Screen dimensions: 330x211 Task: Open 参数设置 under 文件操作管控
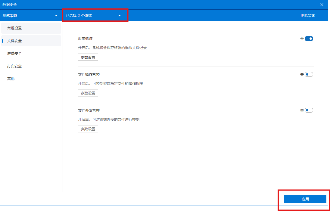[88, 93]
